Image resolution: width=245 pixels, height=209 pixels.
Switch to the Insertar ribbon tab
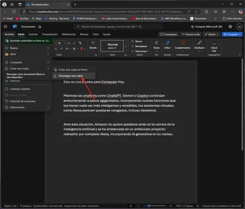[33, 34]
